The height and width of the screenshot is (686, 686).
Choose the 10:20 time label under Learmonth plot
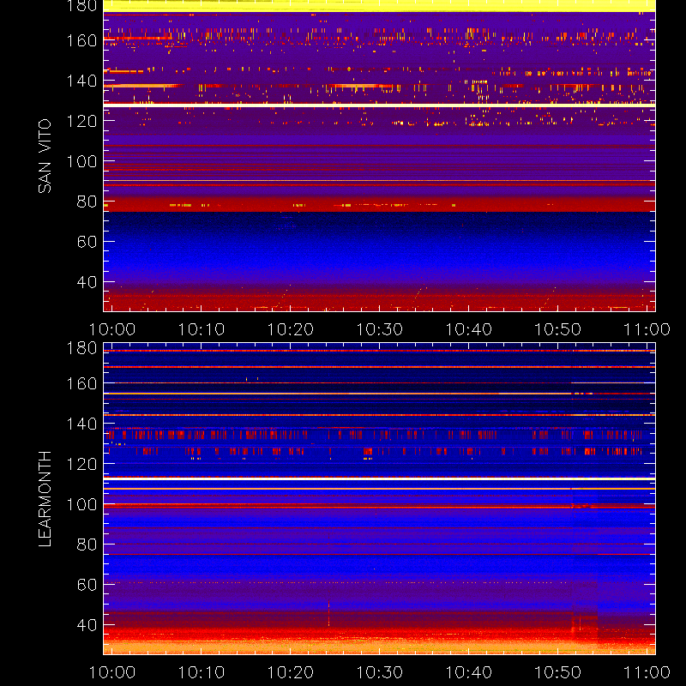pos(291,672)
